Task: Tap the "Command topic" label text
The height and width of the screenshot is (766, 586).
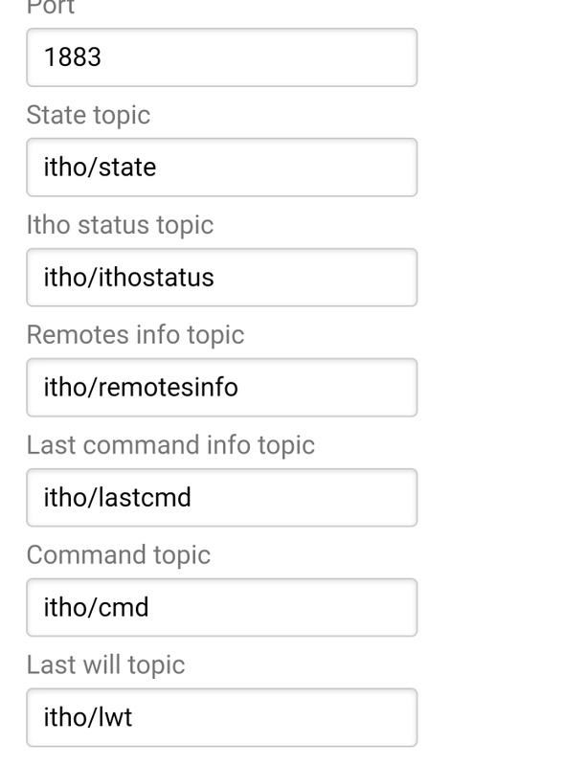Action: click(118, 555)
